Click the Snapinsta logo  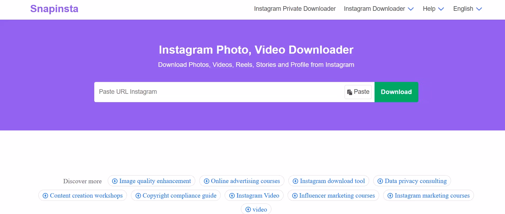click(54, 9)
